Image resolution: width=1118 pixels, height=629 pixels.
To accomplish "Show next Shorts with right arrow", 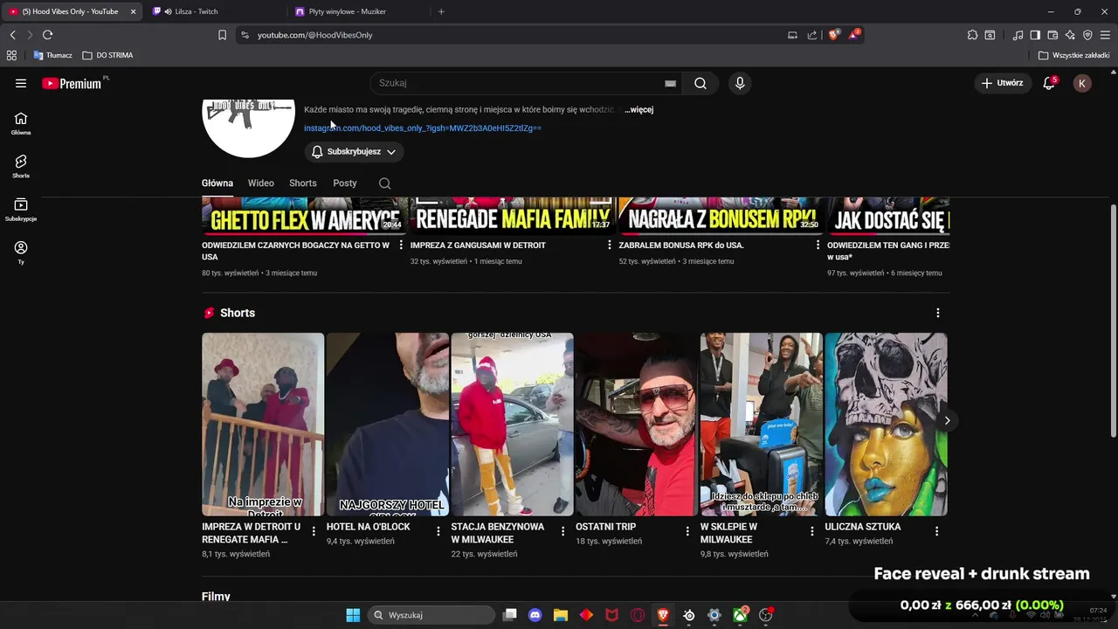I will click(947, 420).
